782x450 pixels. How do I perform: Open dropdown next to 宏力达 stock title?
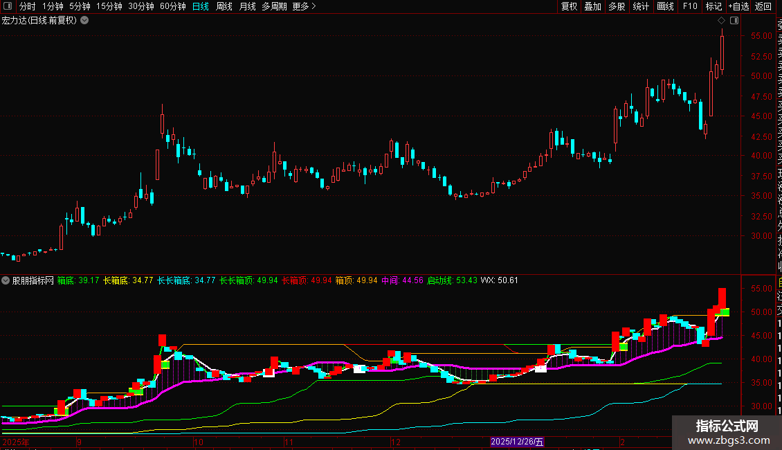click(84, 20)
